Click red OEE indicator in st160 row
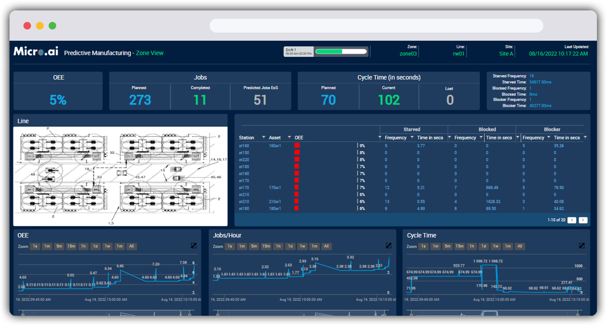This screenshot has width=606, height=327. (297, 146)
